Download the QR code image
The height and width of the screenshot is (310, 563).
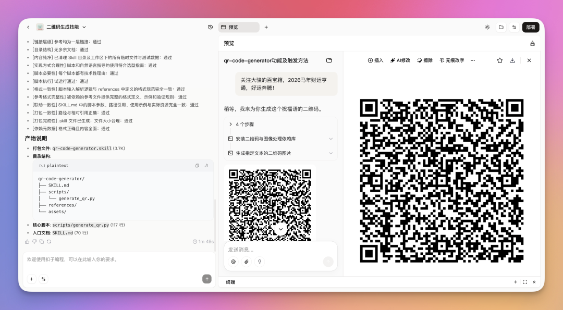pyautogui.click(x=512, y=60)
